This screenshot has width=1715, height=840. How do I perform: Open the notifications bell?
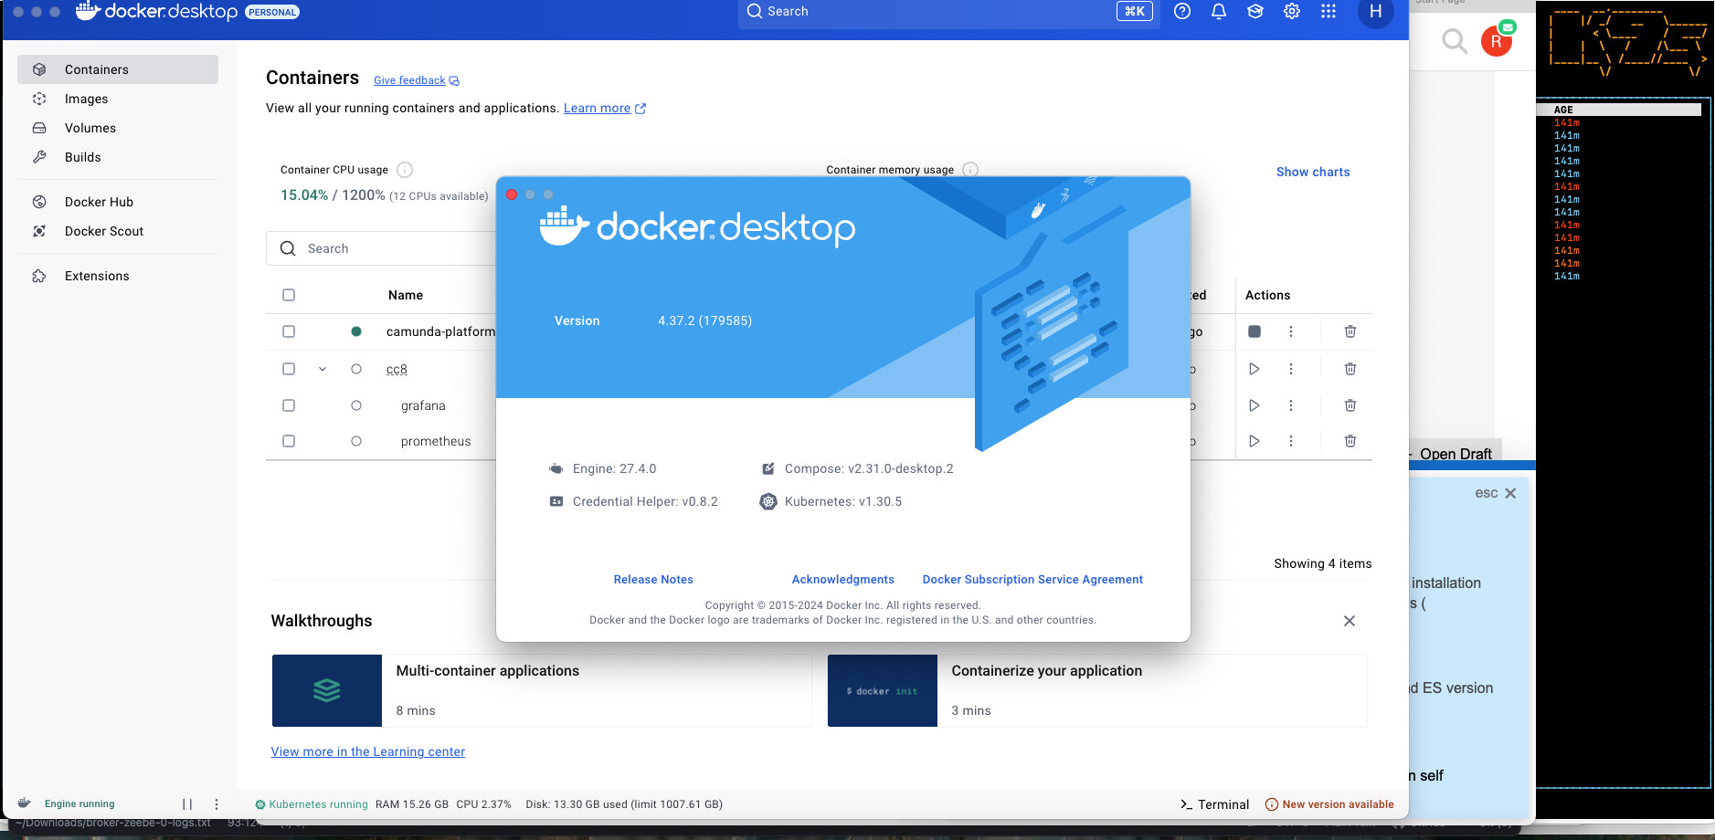click(1218, 12)
